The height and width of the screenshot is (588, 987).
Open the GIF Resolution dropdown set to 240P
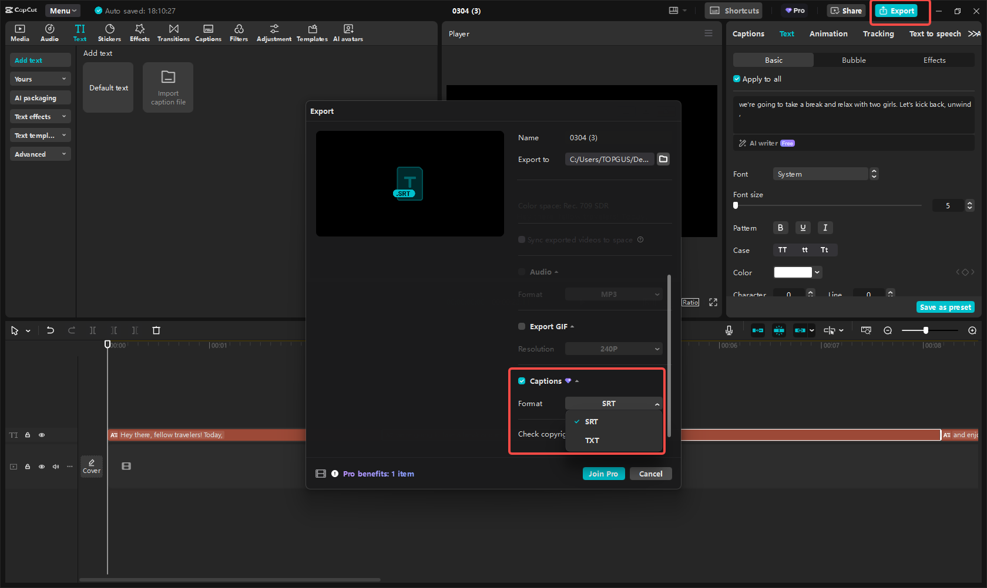pos(613,349)
